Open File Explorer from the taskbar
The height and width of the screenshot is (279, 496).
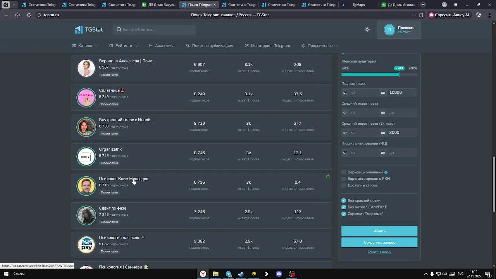215,274
